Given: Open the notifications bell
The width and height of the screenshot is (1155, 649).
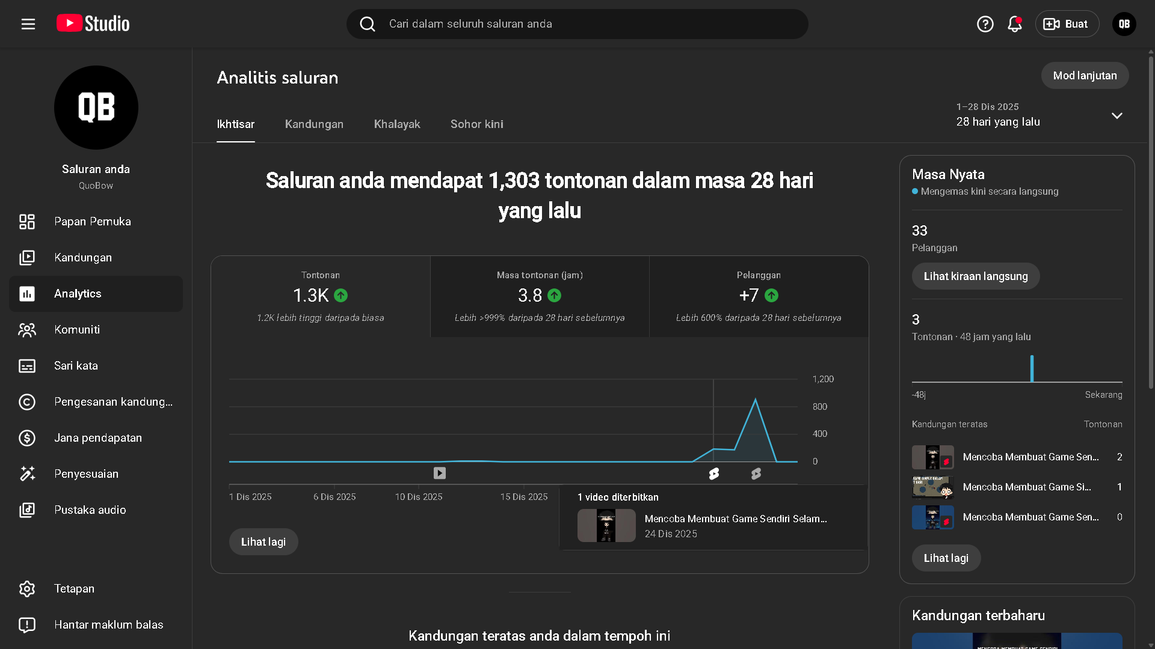Looking at the screenshot, I should (1014, 24).
